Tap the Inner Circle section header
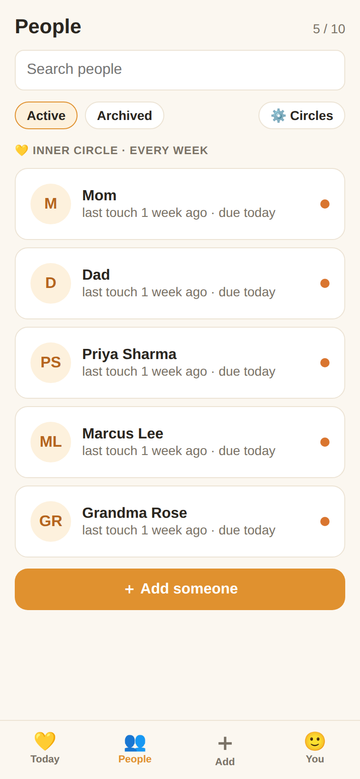Viewport: 360px width, 779px height. tap(112, 150)
